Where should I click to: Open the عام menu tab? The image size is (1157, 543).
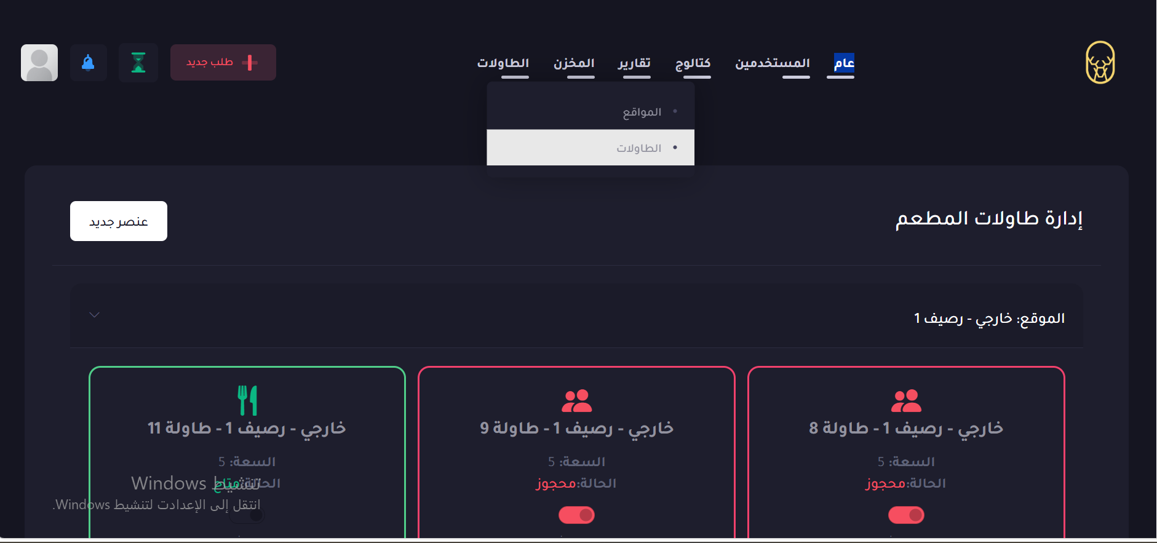[x=844, y=63]
